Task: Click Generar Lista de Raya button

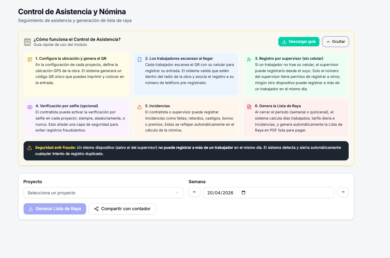Action: point(55,209)
